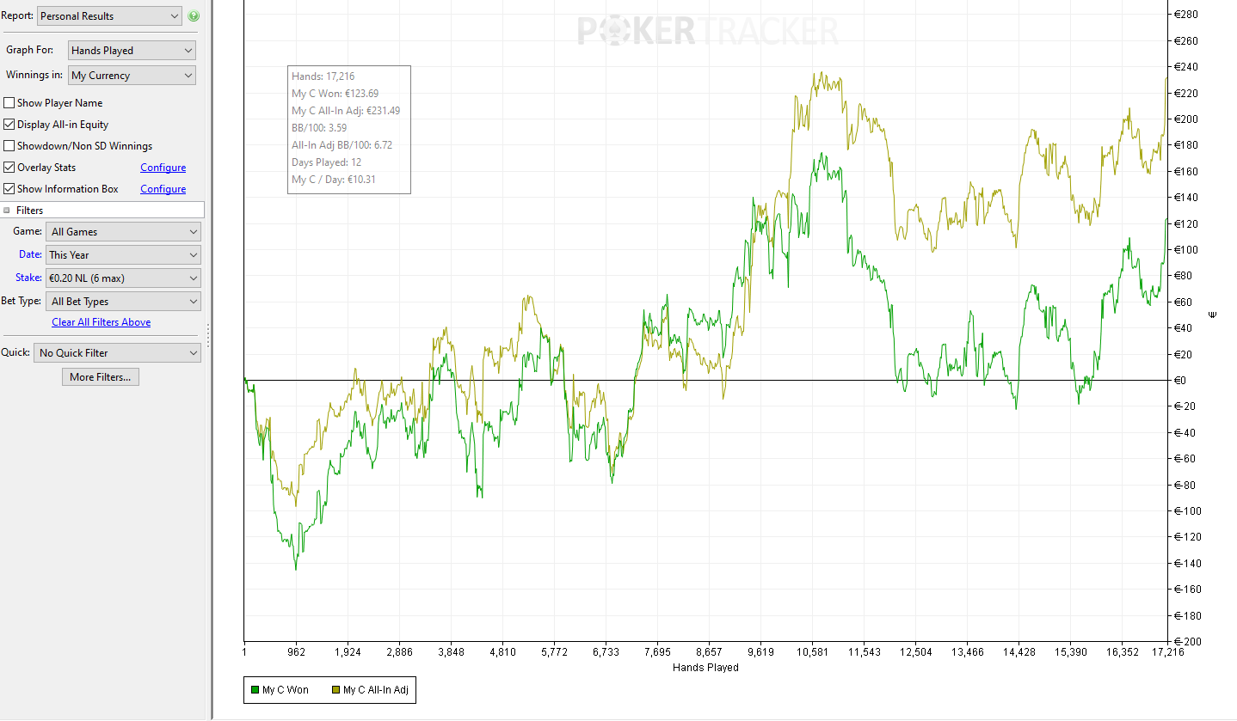1237x721 pixels.
Task: Open the Quick filter dropdown
Action: tap(117, 353)
